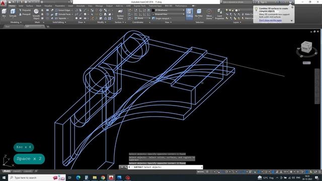Screen dimensions: 322x181
Task: Close the command line with X icon
Action: pos(122,167)
